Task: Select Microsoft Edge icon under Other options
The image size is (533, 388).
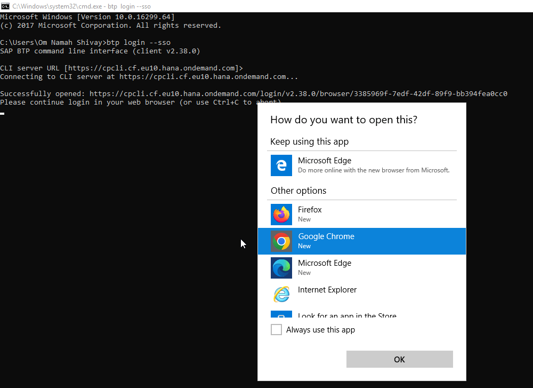Action: [x=281, y=268]
